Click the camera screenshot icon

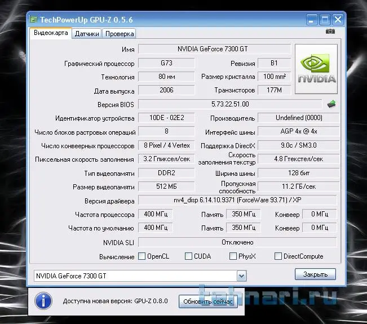pyautogui.click(x=330, y=32)
